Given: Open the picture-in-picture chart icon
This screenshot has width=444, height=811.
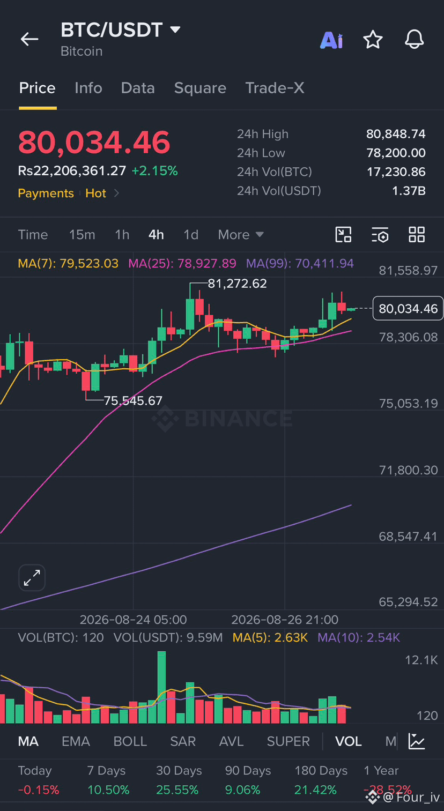Looking at the screenshot, I should (x=343, y=235).
